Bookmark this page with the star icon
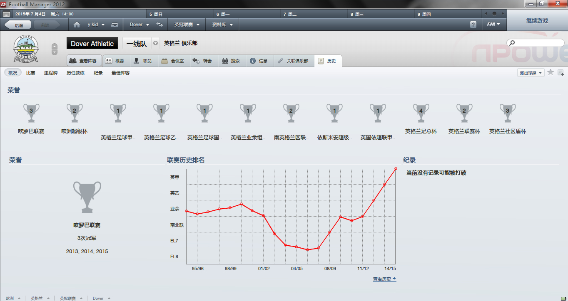This screenshot has height=301, width=568. click(x=551, y=72)
